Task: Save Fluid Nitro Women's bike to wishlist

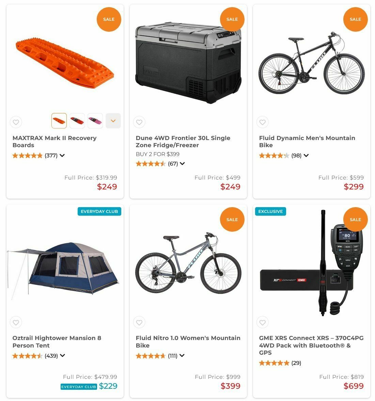Action: pos(139,322)
